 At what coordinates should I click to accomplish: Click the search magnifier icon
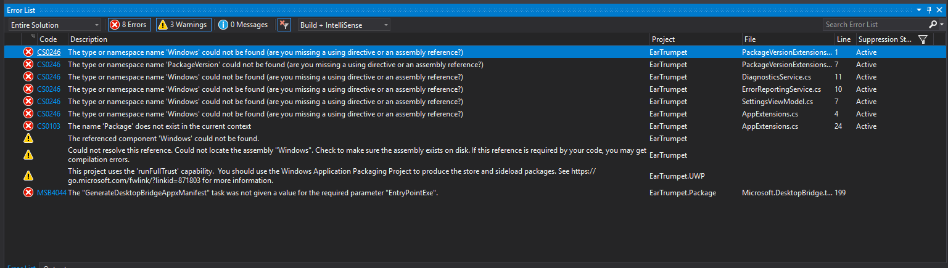(933, 25)
